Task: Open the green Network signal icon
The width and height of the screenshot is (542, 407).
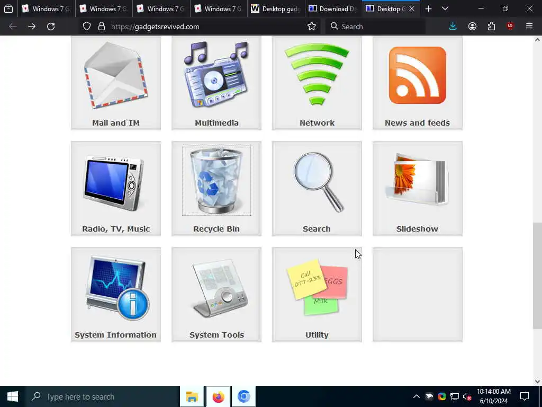Action: coord(317,74)
